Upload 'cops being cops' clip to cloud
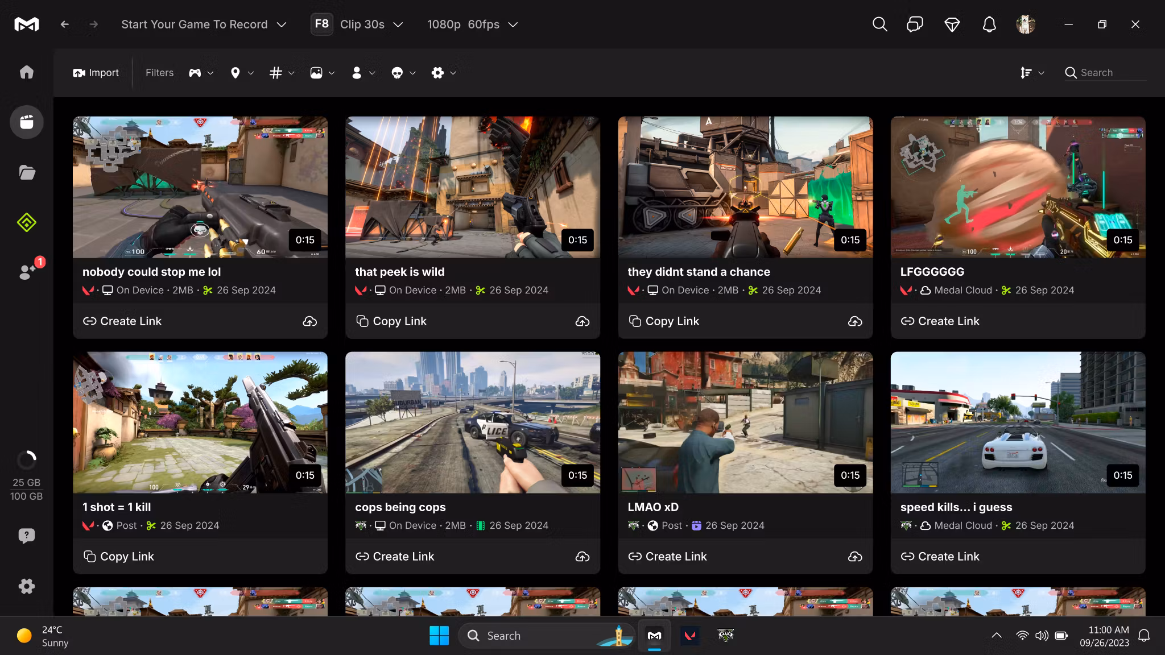This screenshot has width=1165, height=655. [x=582, y=557]
